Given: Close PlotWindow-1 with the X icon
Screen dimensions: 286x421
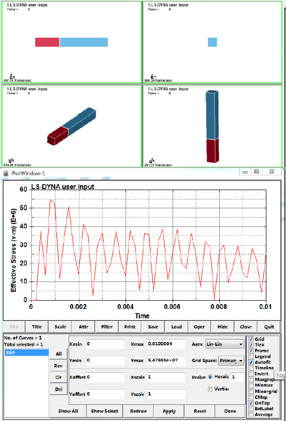Looking at the screenshot, I should tap(271, 171).
